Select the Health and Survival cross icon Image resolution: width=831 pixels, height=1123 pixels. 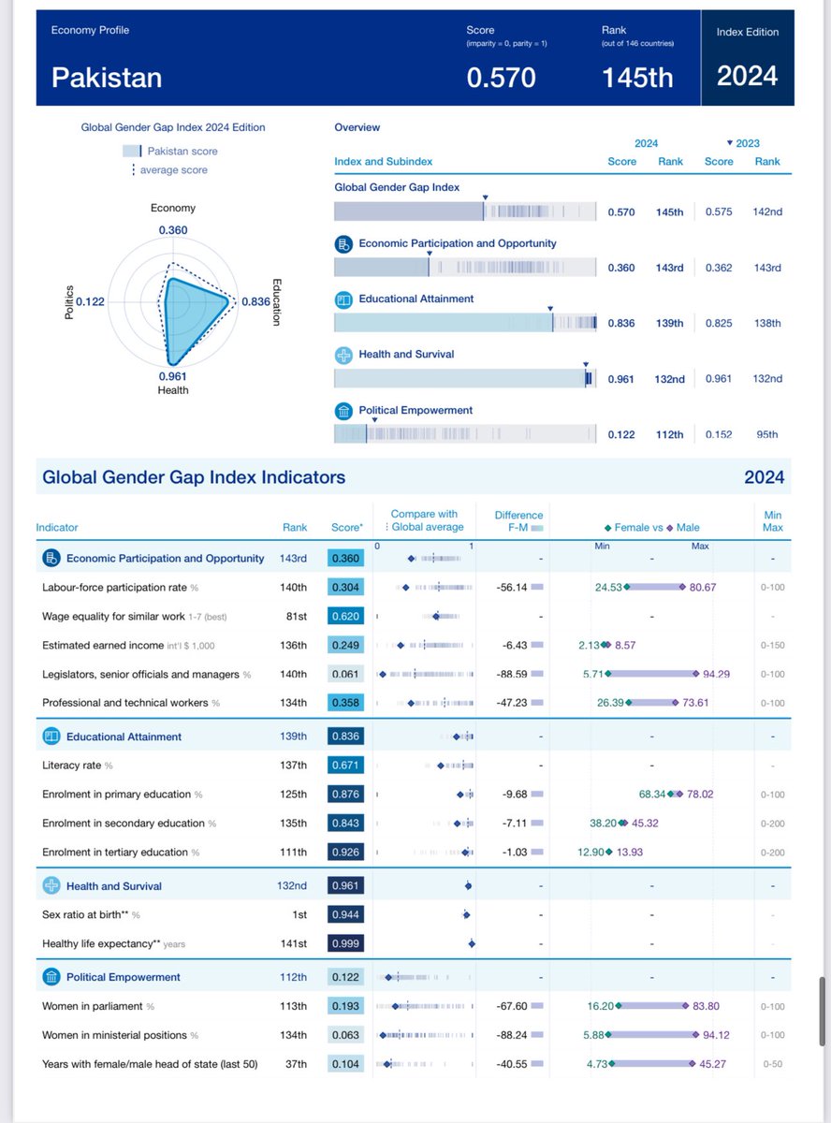[x=345, y=355]
